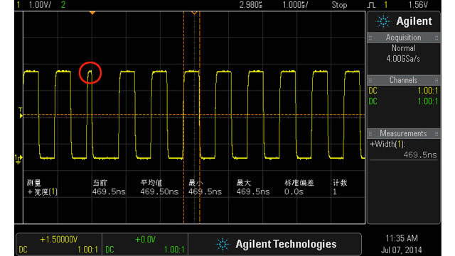Viewport: 455px width, 256px height.
Task: Select the green DC 1.00:1 channel row
Action: pyautogui.click(x=403, y=101)
